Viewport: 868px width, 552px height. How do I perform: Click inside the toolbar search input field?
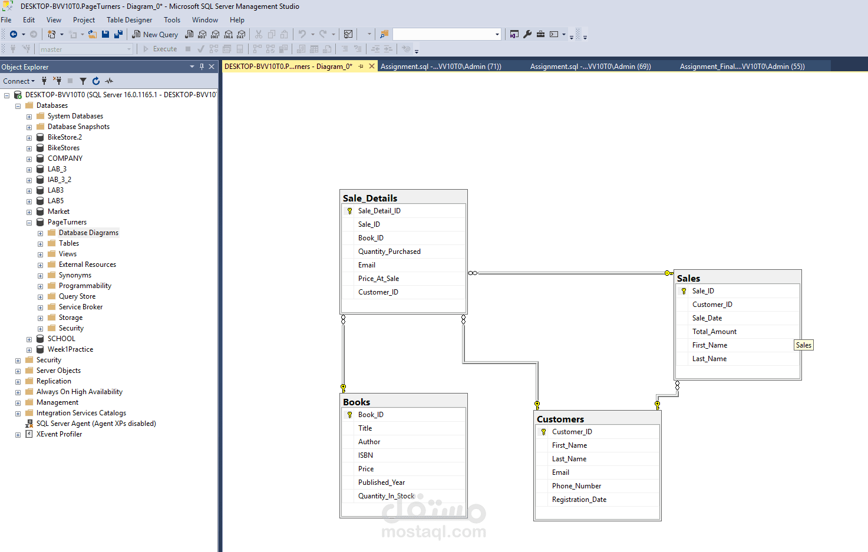click(443, 34)
